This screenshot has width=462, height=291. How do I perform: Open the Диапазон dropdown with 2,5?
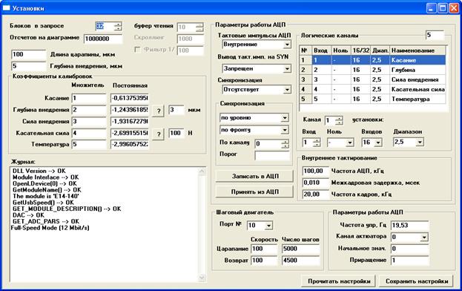point(420,143)
